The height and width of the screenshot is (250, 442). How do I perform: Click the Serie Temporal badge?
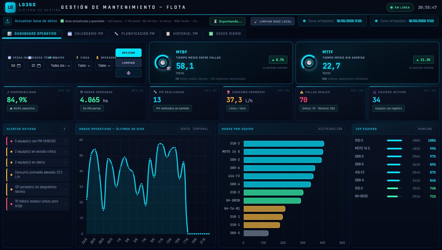point(194,129)
